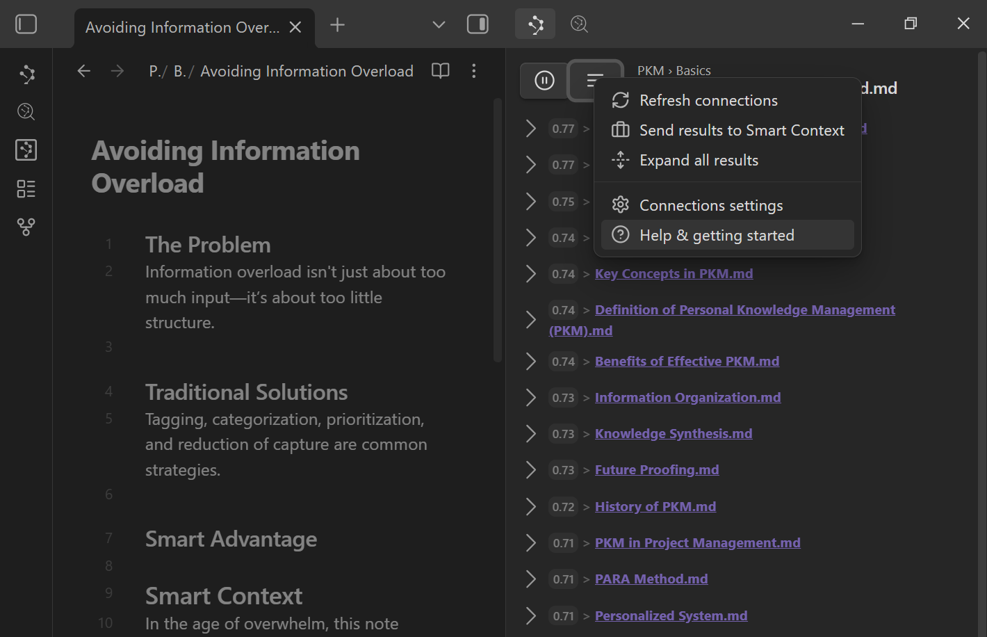
Task: Expand the History of PKM.md result
Action: (531, 507)
